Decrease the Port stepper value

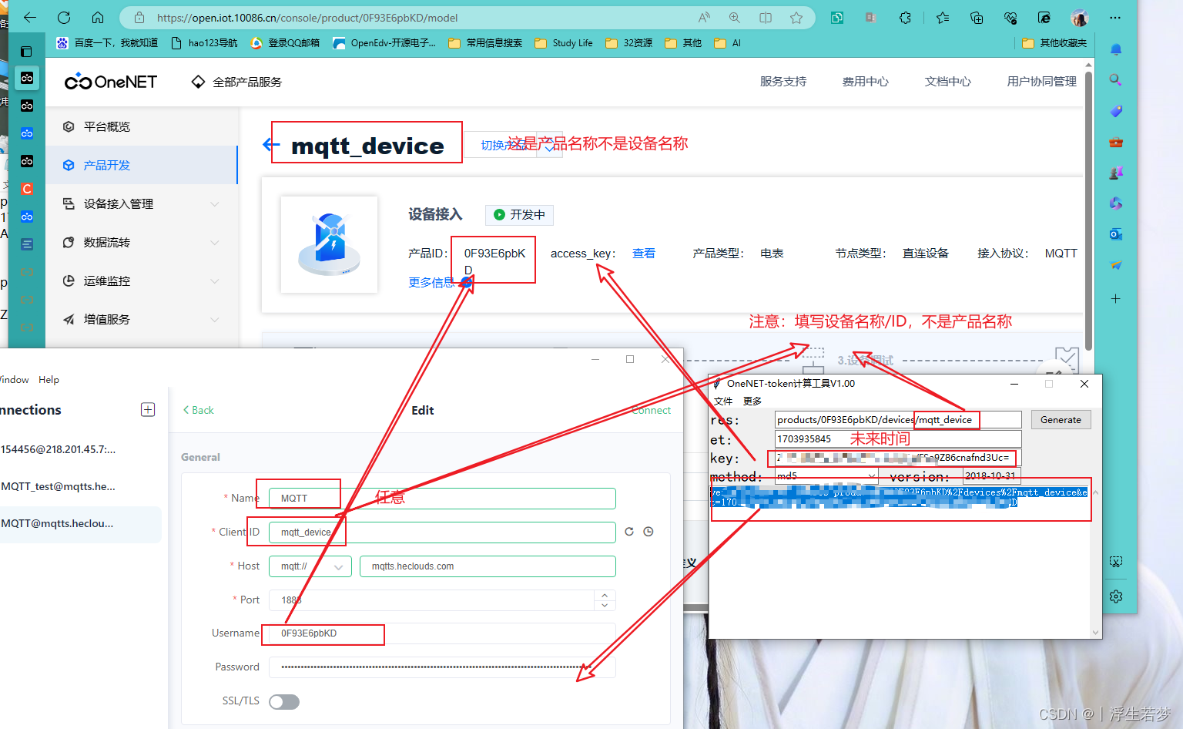[605, 605]
